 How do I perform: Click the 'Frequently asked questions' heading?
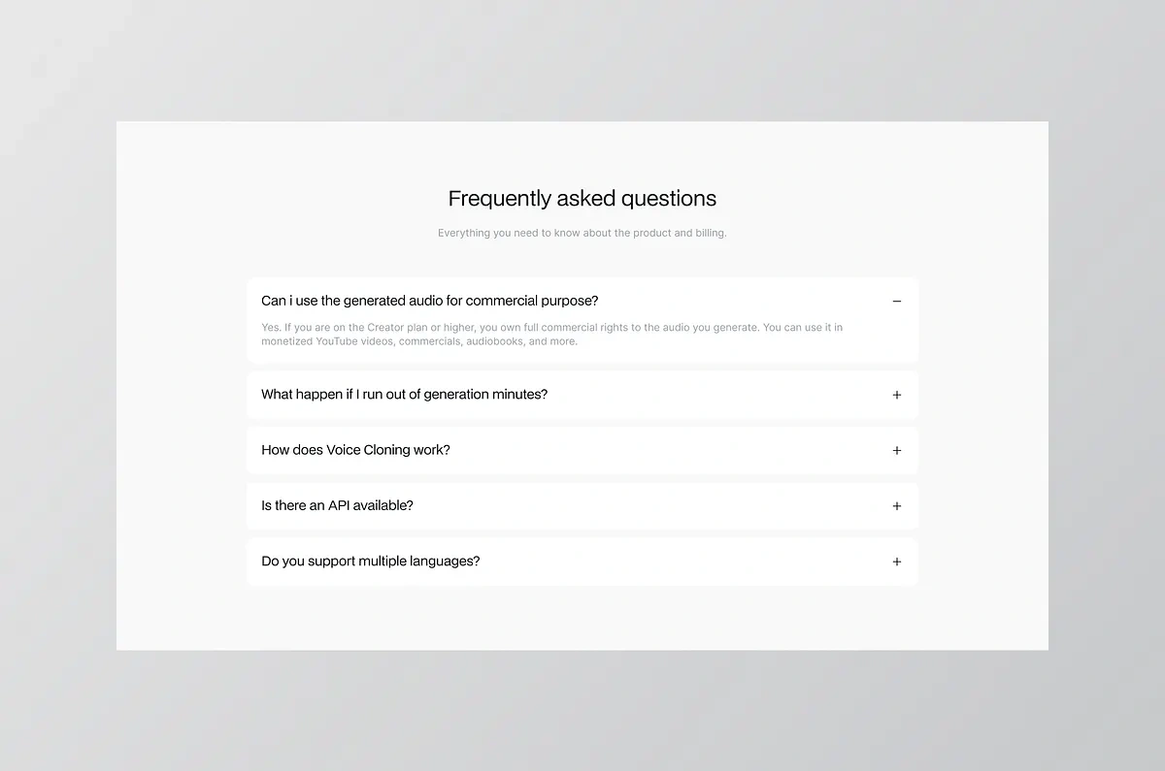(582, 199)
